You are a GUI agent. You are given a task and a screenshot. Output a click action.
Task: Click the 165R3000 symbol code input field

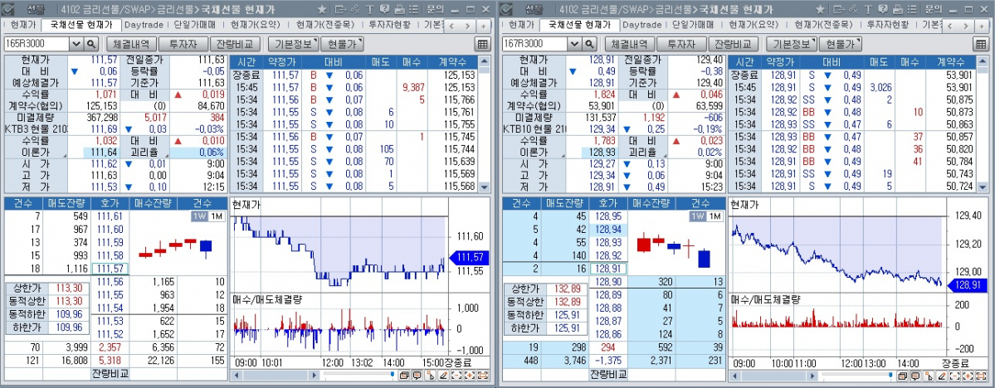(37, 44)
